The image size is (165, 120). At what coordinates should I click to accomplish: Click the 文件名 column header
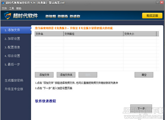point(49,34)
